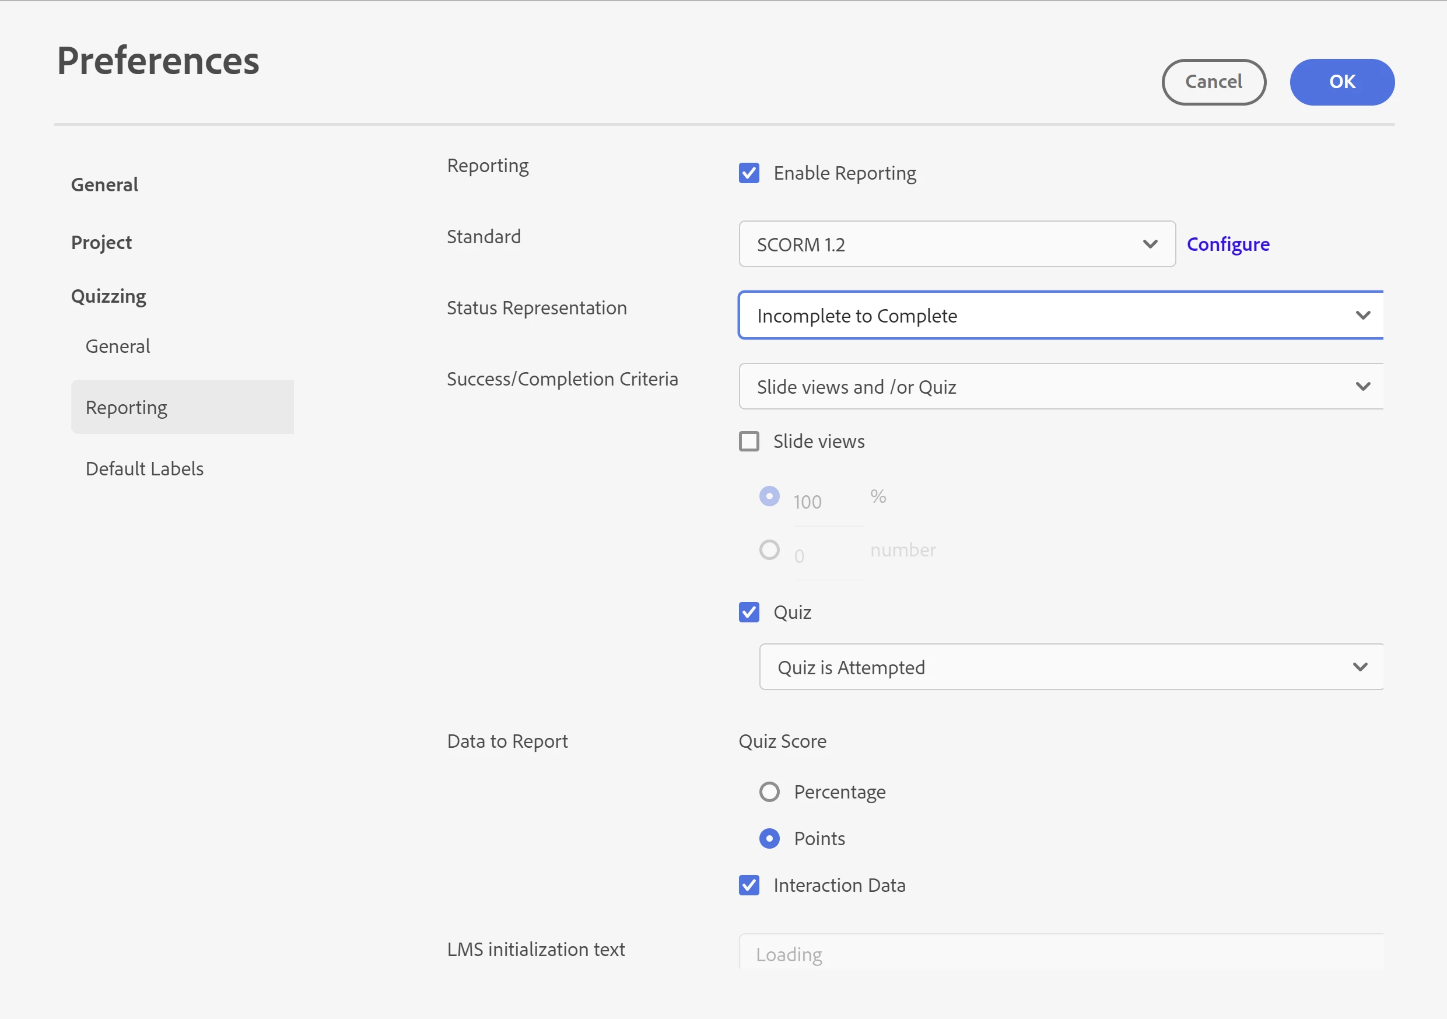Open the SCORM 1.2 Standard dropdown

coord(956,244)
